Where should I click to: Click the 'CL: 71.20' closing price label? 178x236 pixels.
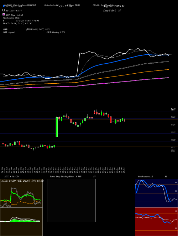click(x=66, y=6)
